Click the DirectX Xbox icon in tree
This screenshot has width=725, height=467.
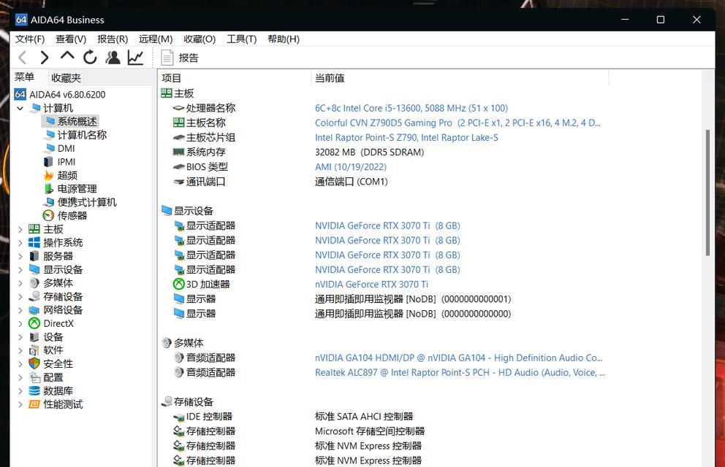pyautogui.click(x=34, y=323)
